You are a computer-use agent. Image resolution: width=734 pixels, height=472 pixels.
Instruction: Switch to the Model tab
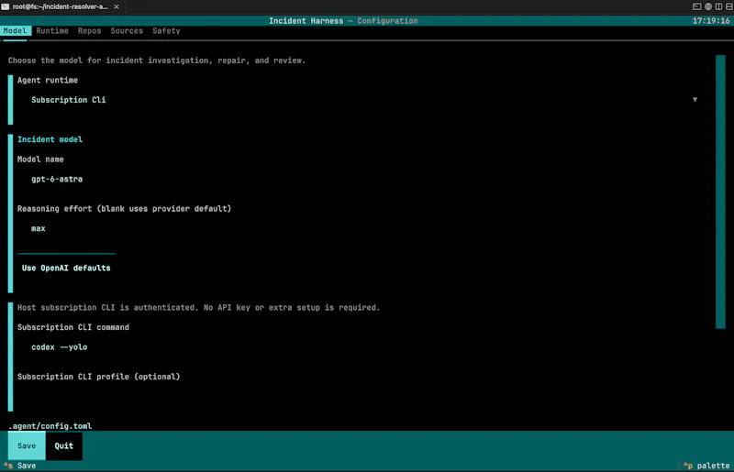15,31
